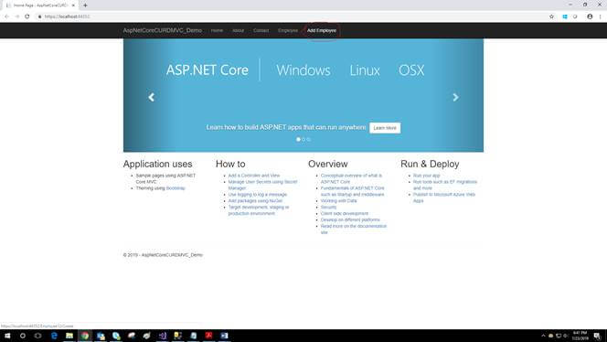This screenshot has height=342, width=607.
Task: Open 'Add packages using NuGet' link
Action: click(x=255, y=200)
